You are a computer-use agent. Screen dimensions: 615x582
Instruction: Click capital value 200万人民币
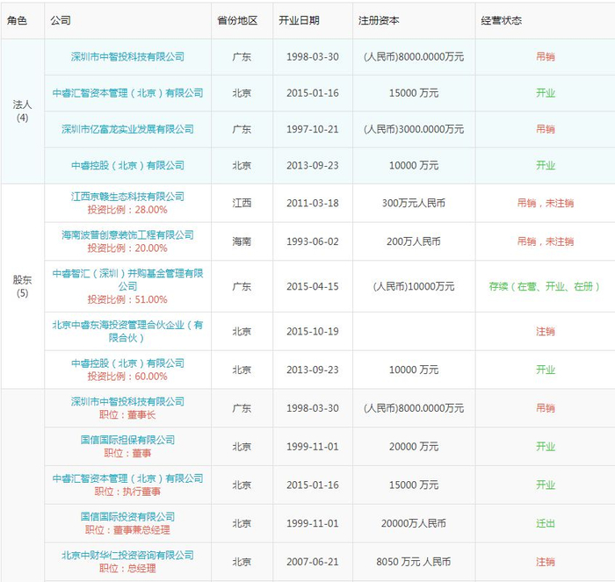pos(414,241)
